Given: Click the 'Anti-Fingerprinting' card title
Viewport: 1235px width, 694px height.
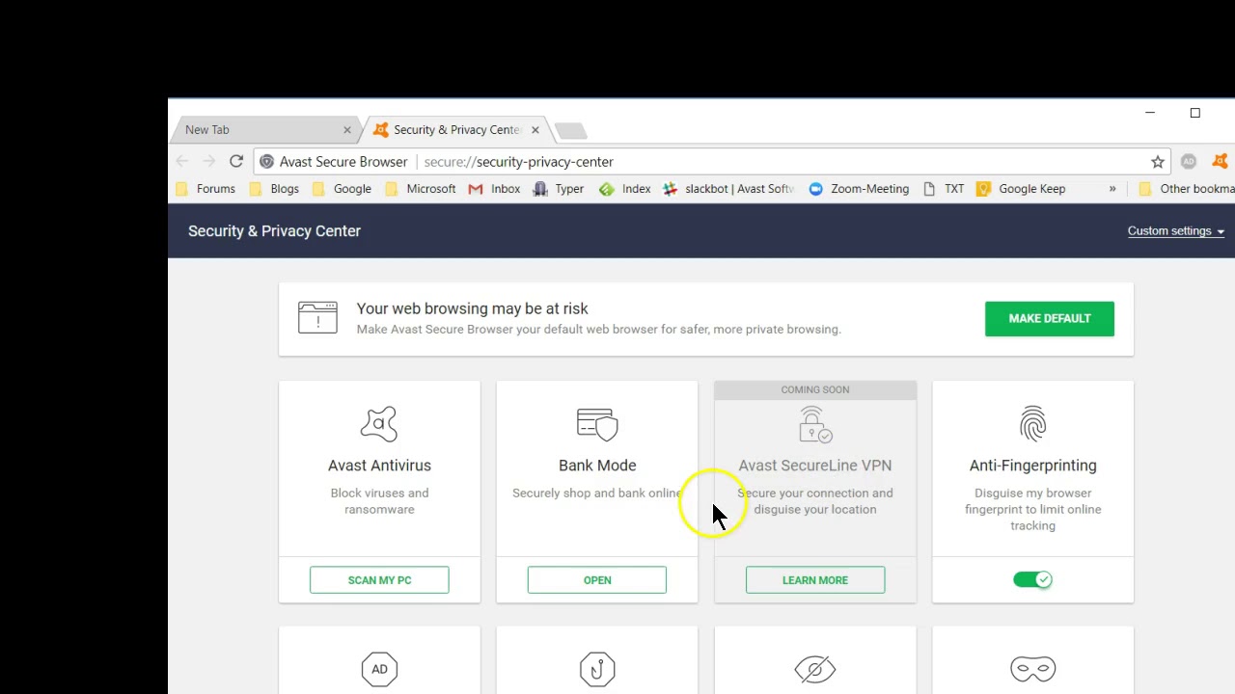Looking at the screenshot, I should 1032,466.
